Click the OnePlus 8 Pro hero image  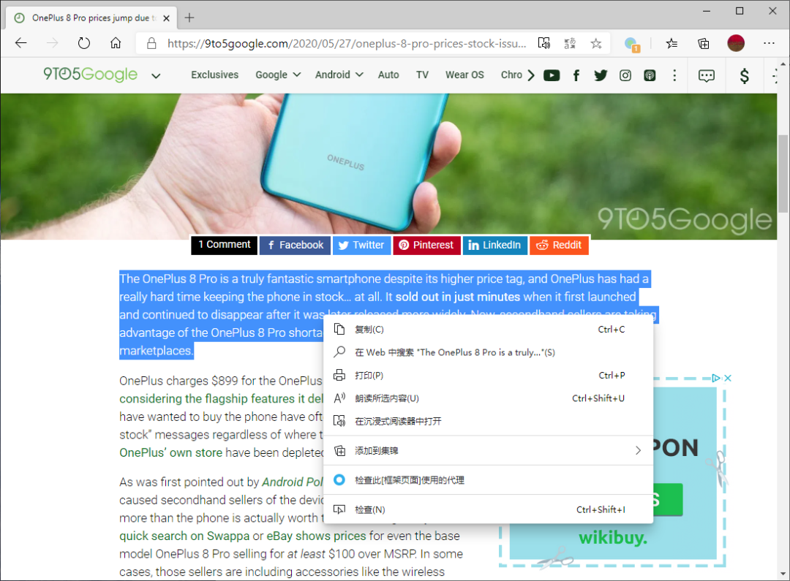tap(388, 166)
